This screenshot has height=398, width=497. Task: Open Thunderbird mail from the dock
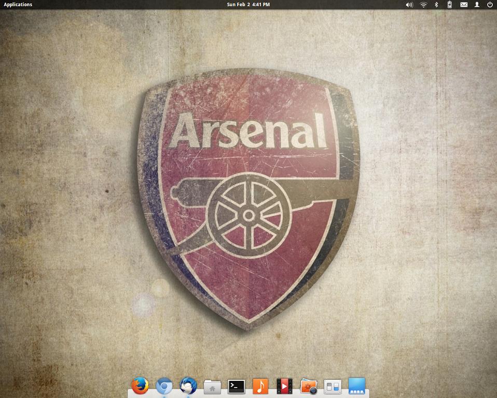pyautogui.click(x=188, y=386)
